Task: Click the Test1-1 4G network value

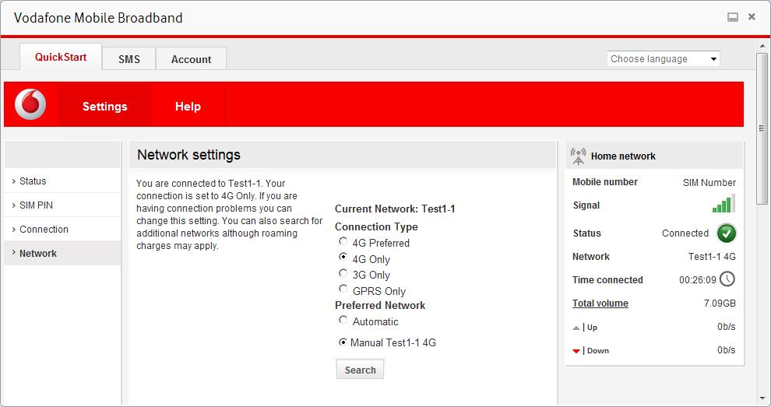Action: tap(712, 256)
